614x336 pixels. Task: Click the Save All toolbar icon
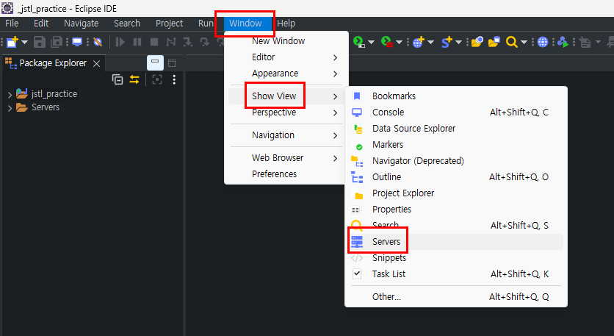57,42
